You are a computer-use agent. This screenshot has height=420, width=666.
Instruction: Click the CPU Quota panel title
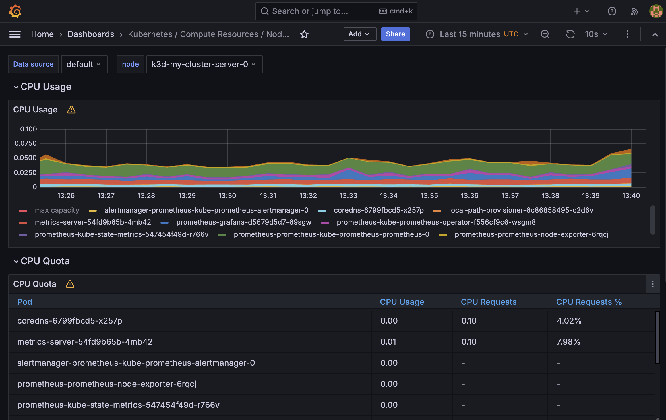pyautogui.click(x=35, y=284)
